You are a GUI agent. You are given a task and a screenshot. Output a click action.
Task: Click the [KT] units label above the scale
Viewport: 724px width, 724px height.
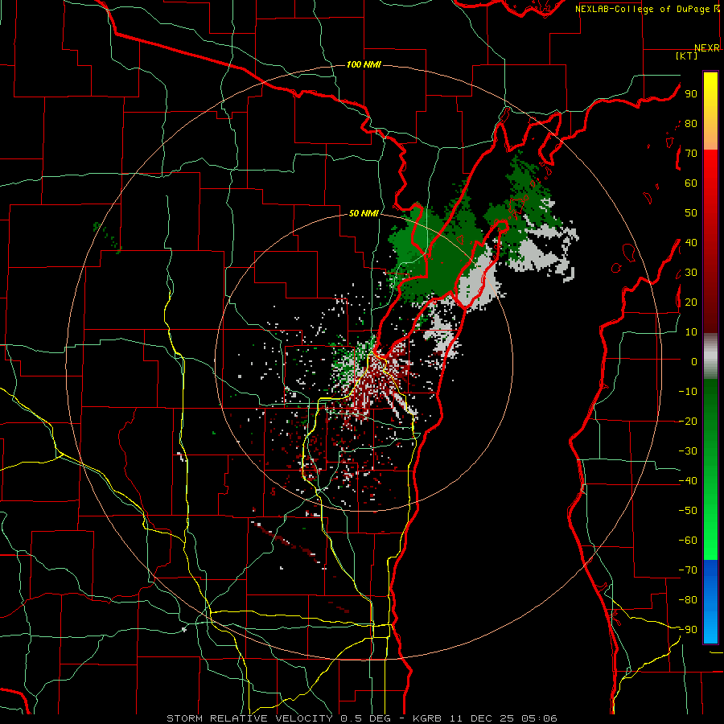(687, 56)
